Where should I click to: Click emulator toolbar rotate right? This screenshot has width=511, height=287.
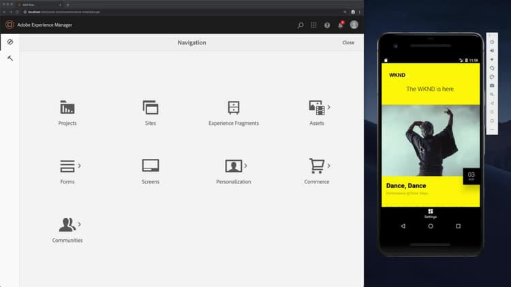click(492, 77)
